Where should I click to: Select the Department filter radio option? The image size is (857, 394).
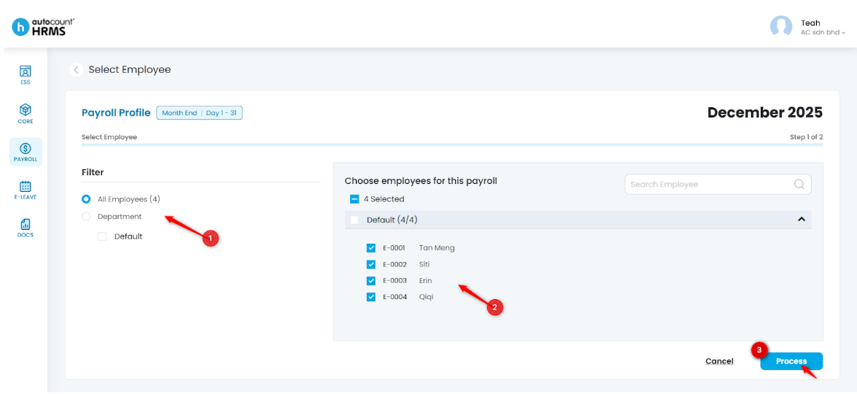point(86,217)
